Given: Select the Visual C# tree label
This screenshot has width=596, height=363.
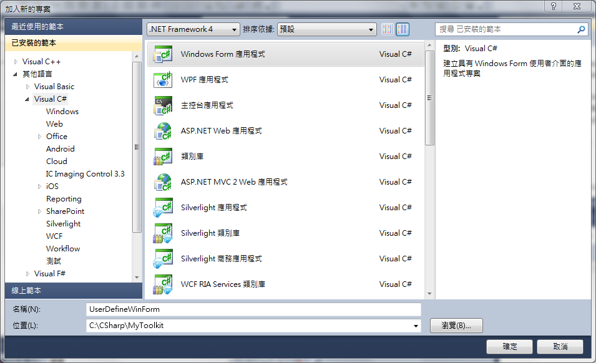Looking at the screenshot, I should point(50,99).
